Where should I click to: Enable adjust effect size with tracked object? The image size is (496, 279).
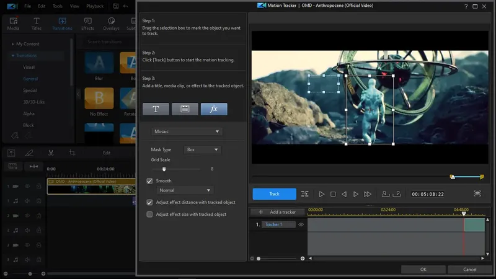[149, 215]
